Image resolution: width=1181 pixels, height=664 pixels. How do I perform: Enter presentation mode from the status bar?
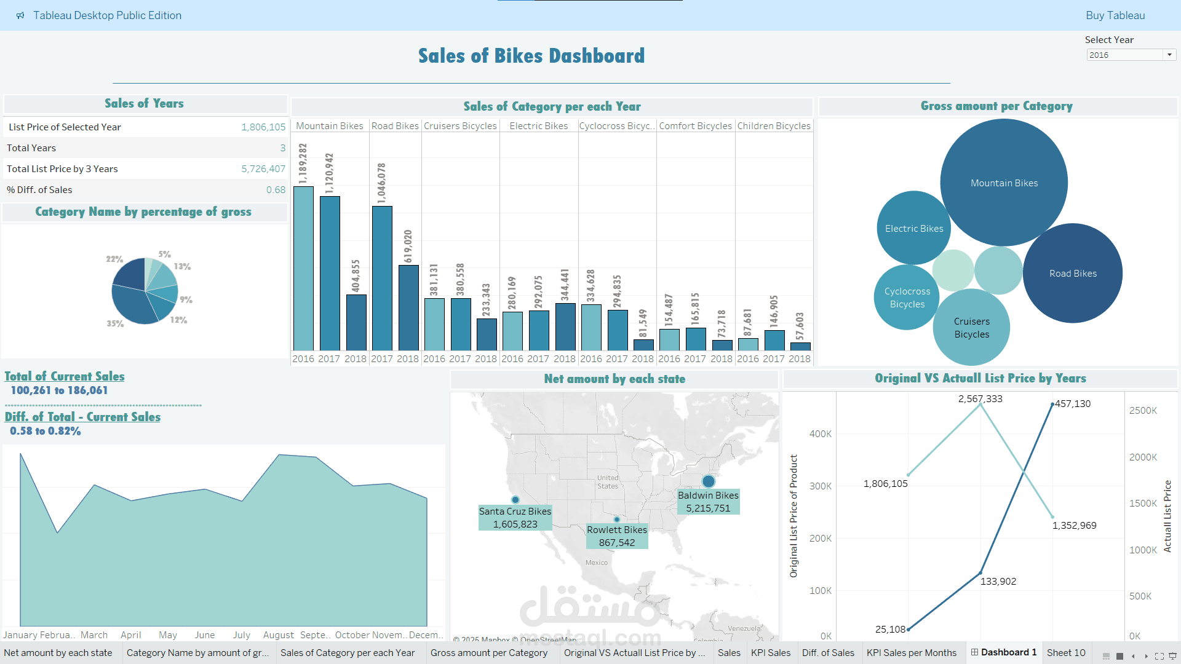1173,656
